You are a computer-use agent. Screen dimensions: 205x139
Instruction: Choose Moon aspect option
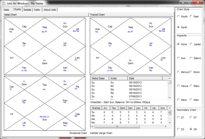coord(195,72)
